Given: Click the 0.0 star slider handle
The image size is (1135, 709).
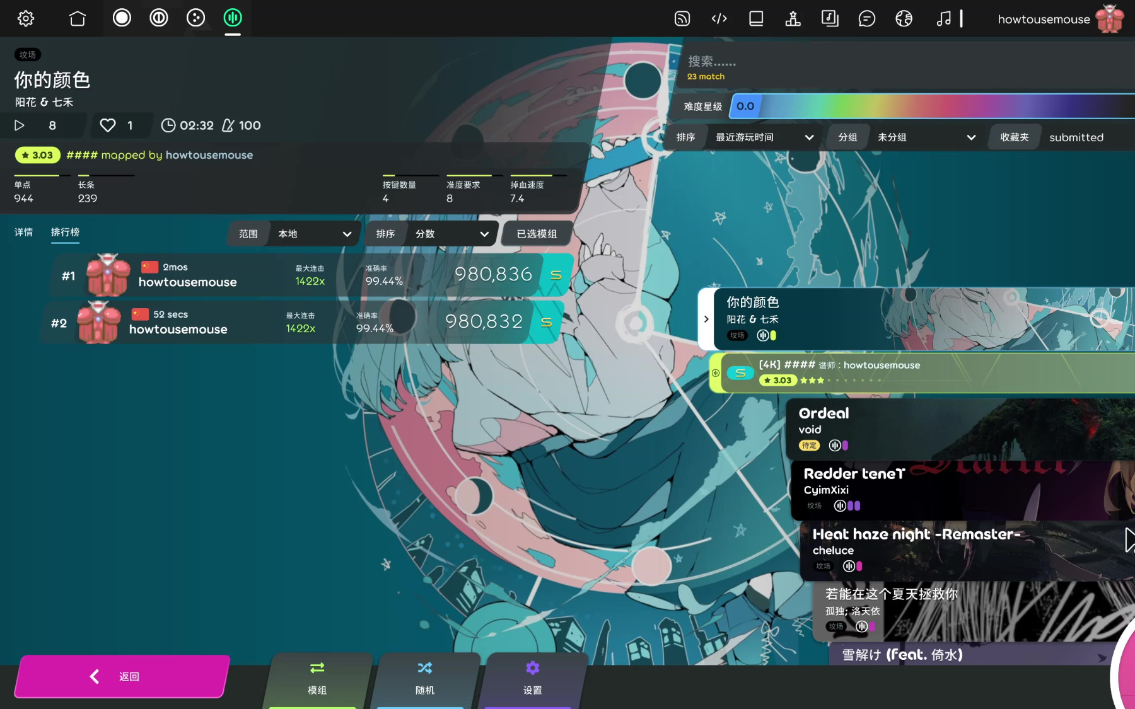Looking at the screenshot, I should pos(745,107).
